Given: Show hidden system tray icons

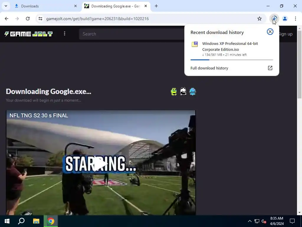Looking at the screenshot, I should tap(250, 221).
